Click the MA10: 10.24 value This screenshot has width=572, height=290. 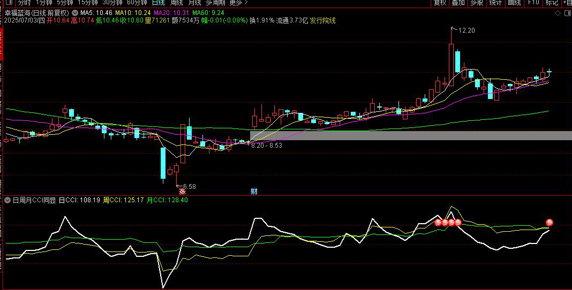(x=132, y=13)
